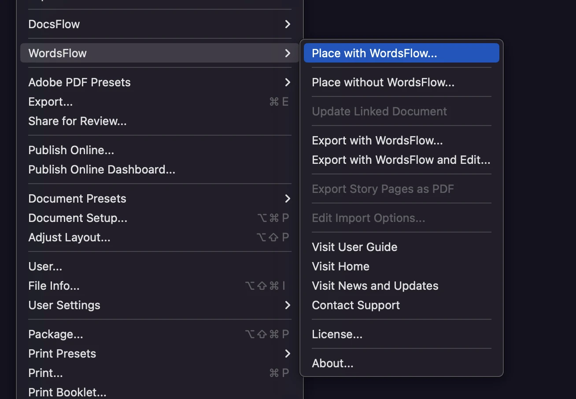This screenshot has width=576, height=399.
Task: Click the chevron next to WordsFlow
Action: click(288, 53)
